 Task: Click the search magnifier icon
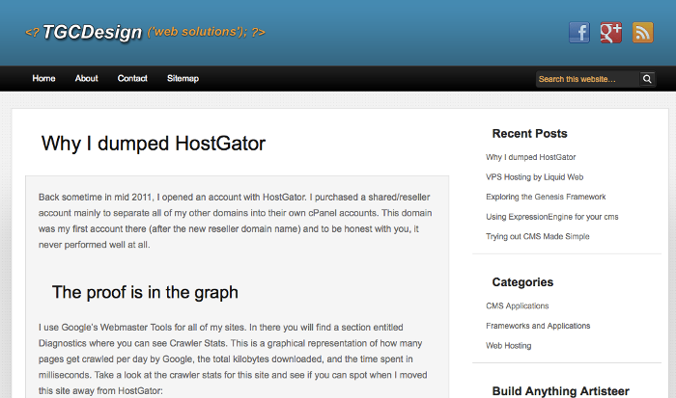coord(647,79)
